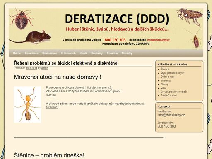212x159 pixels.
Task: Select Štěnice in the sidebar pest list
Action: (165, 69)
